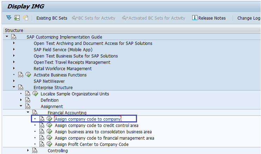Open documentation icon for Controlling
261x154 pixels.
click(x=35, y=150)
